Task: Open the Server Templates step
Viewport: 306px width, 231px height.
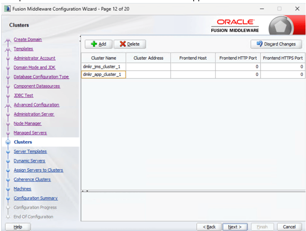Action: coord(30,152)
